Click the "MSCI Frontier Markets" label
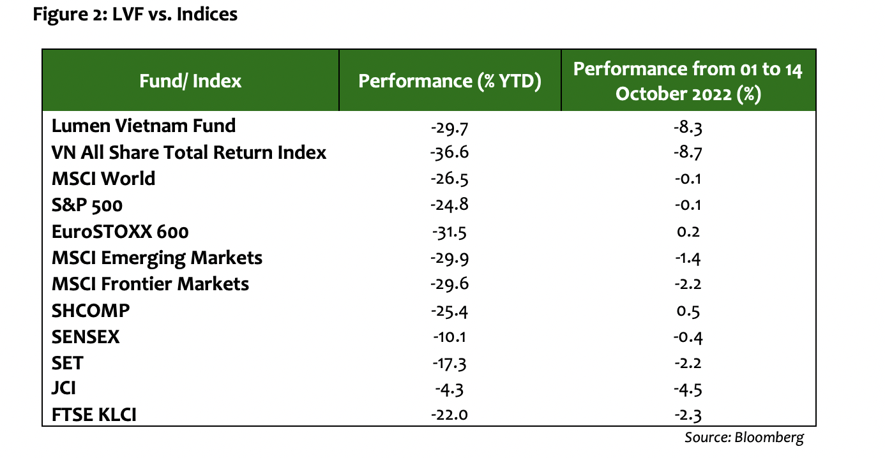The image size is (885, 458). tap(151, 284)
